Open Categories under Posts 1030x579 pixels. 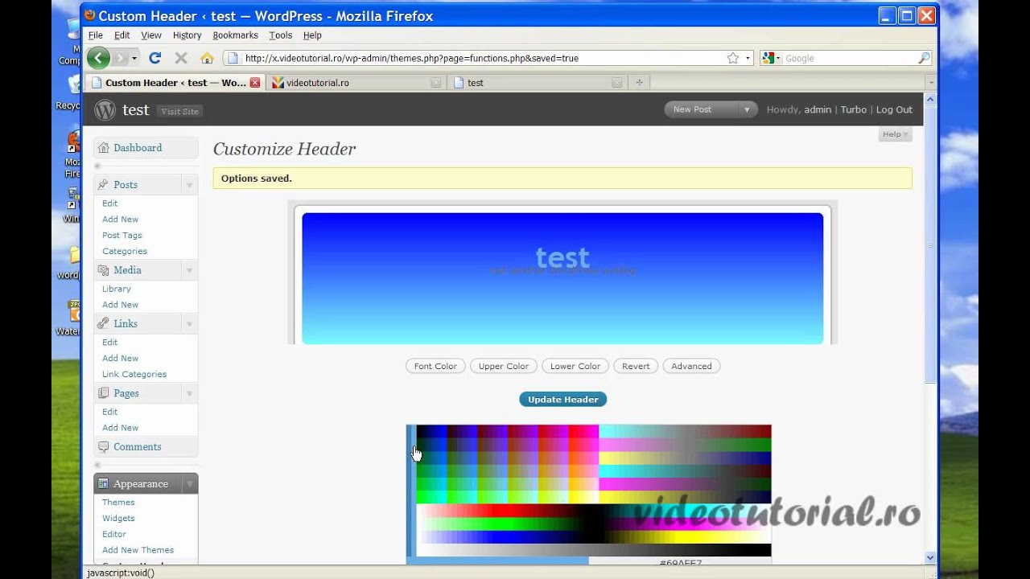pos(125,251)
